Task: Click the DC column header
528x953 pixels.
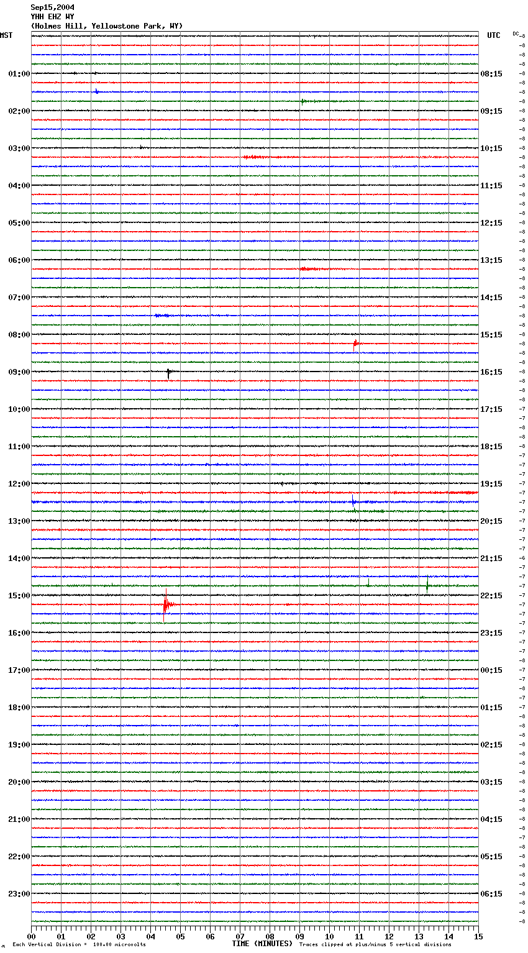Action: 516,34
